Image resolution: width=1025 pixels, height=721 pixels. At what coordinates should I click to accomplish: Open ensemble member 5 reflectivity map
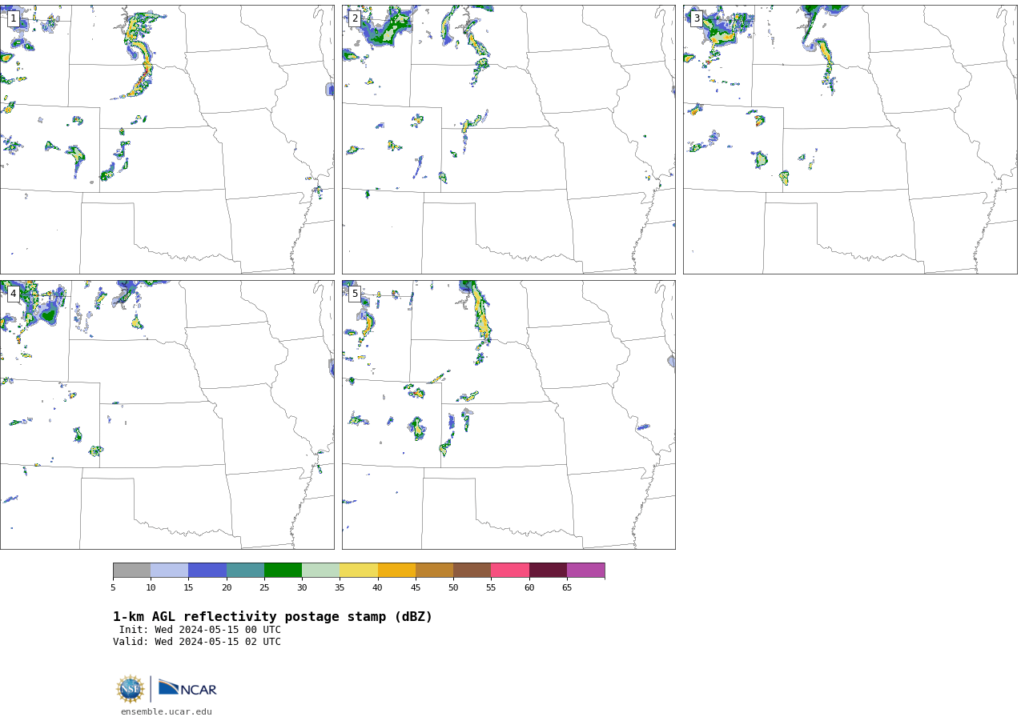(x=508, y=415)
